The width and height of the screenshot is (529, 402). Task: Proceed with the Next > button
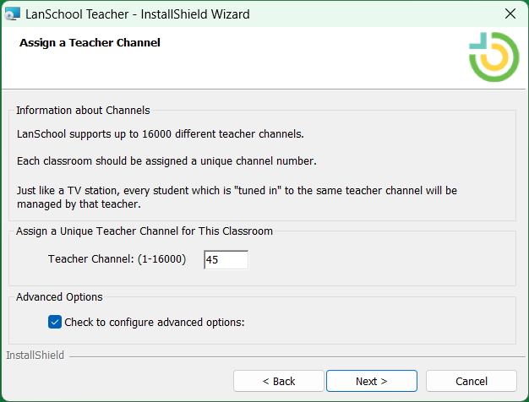point(372,381)
